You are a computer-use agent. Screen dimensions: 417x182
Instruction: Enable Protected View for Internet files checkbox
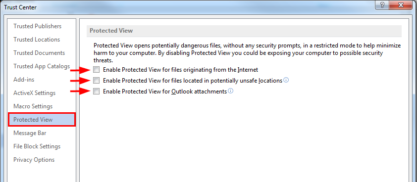pyautogui.click(x=97, y=70)
